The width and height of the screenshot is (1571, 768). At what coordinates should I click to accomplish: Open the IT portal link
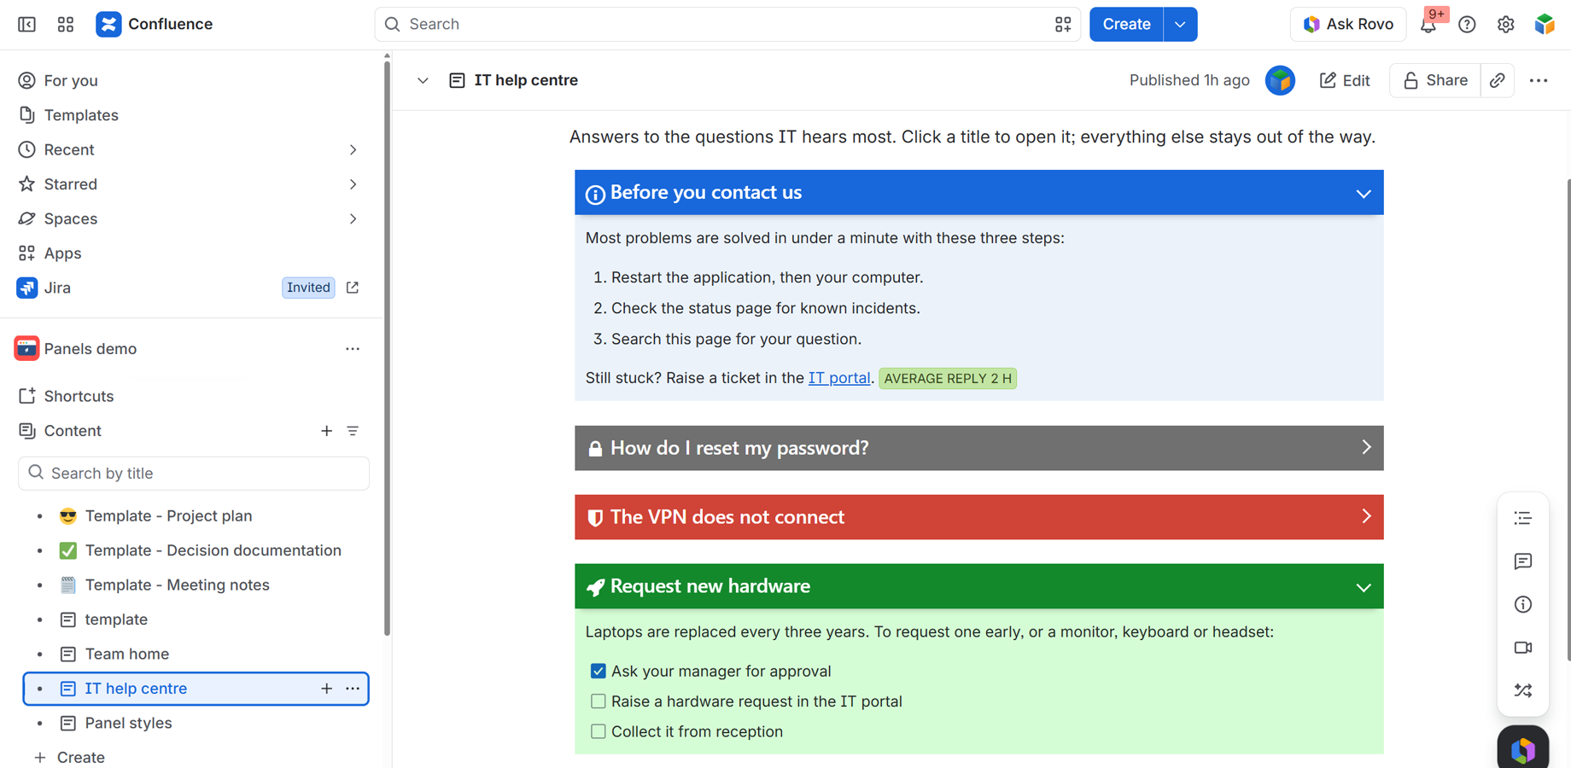pyautogui.click(x=839, y=378)
